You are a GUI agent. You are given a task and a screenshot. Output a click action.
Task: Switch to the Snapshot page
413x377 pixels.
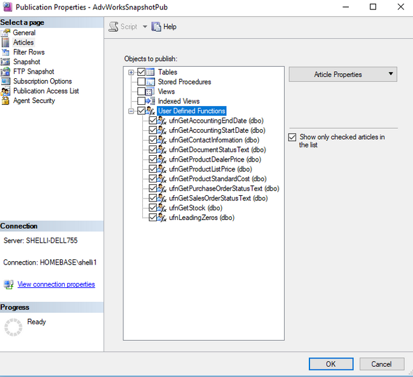coord(27,62)
